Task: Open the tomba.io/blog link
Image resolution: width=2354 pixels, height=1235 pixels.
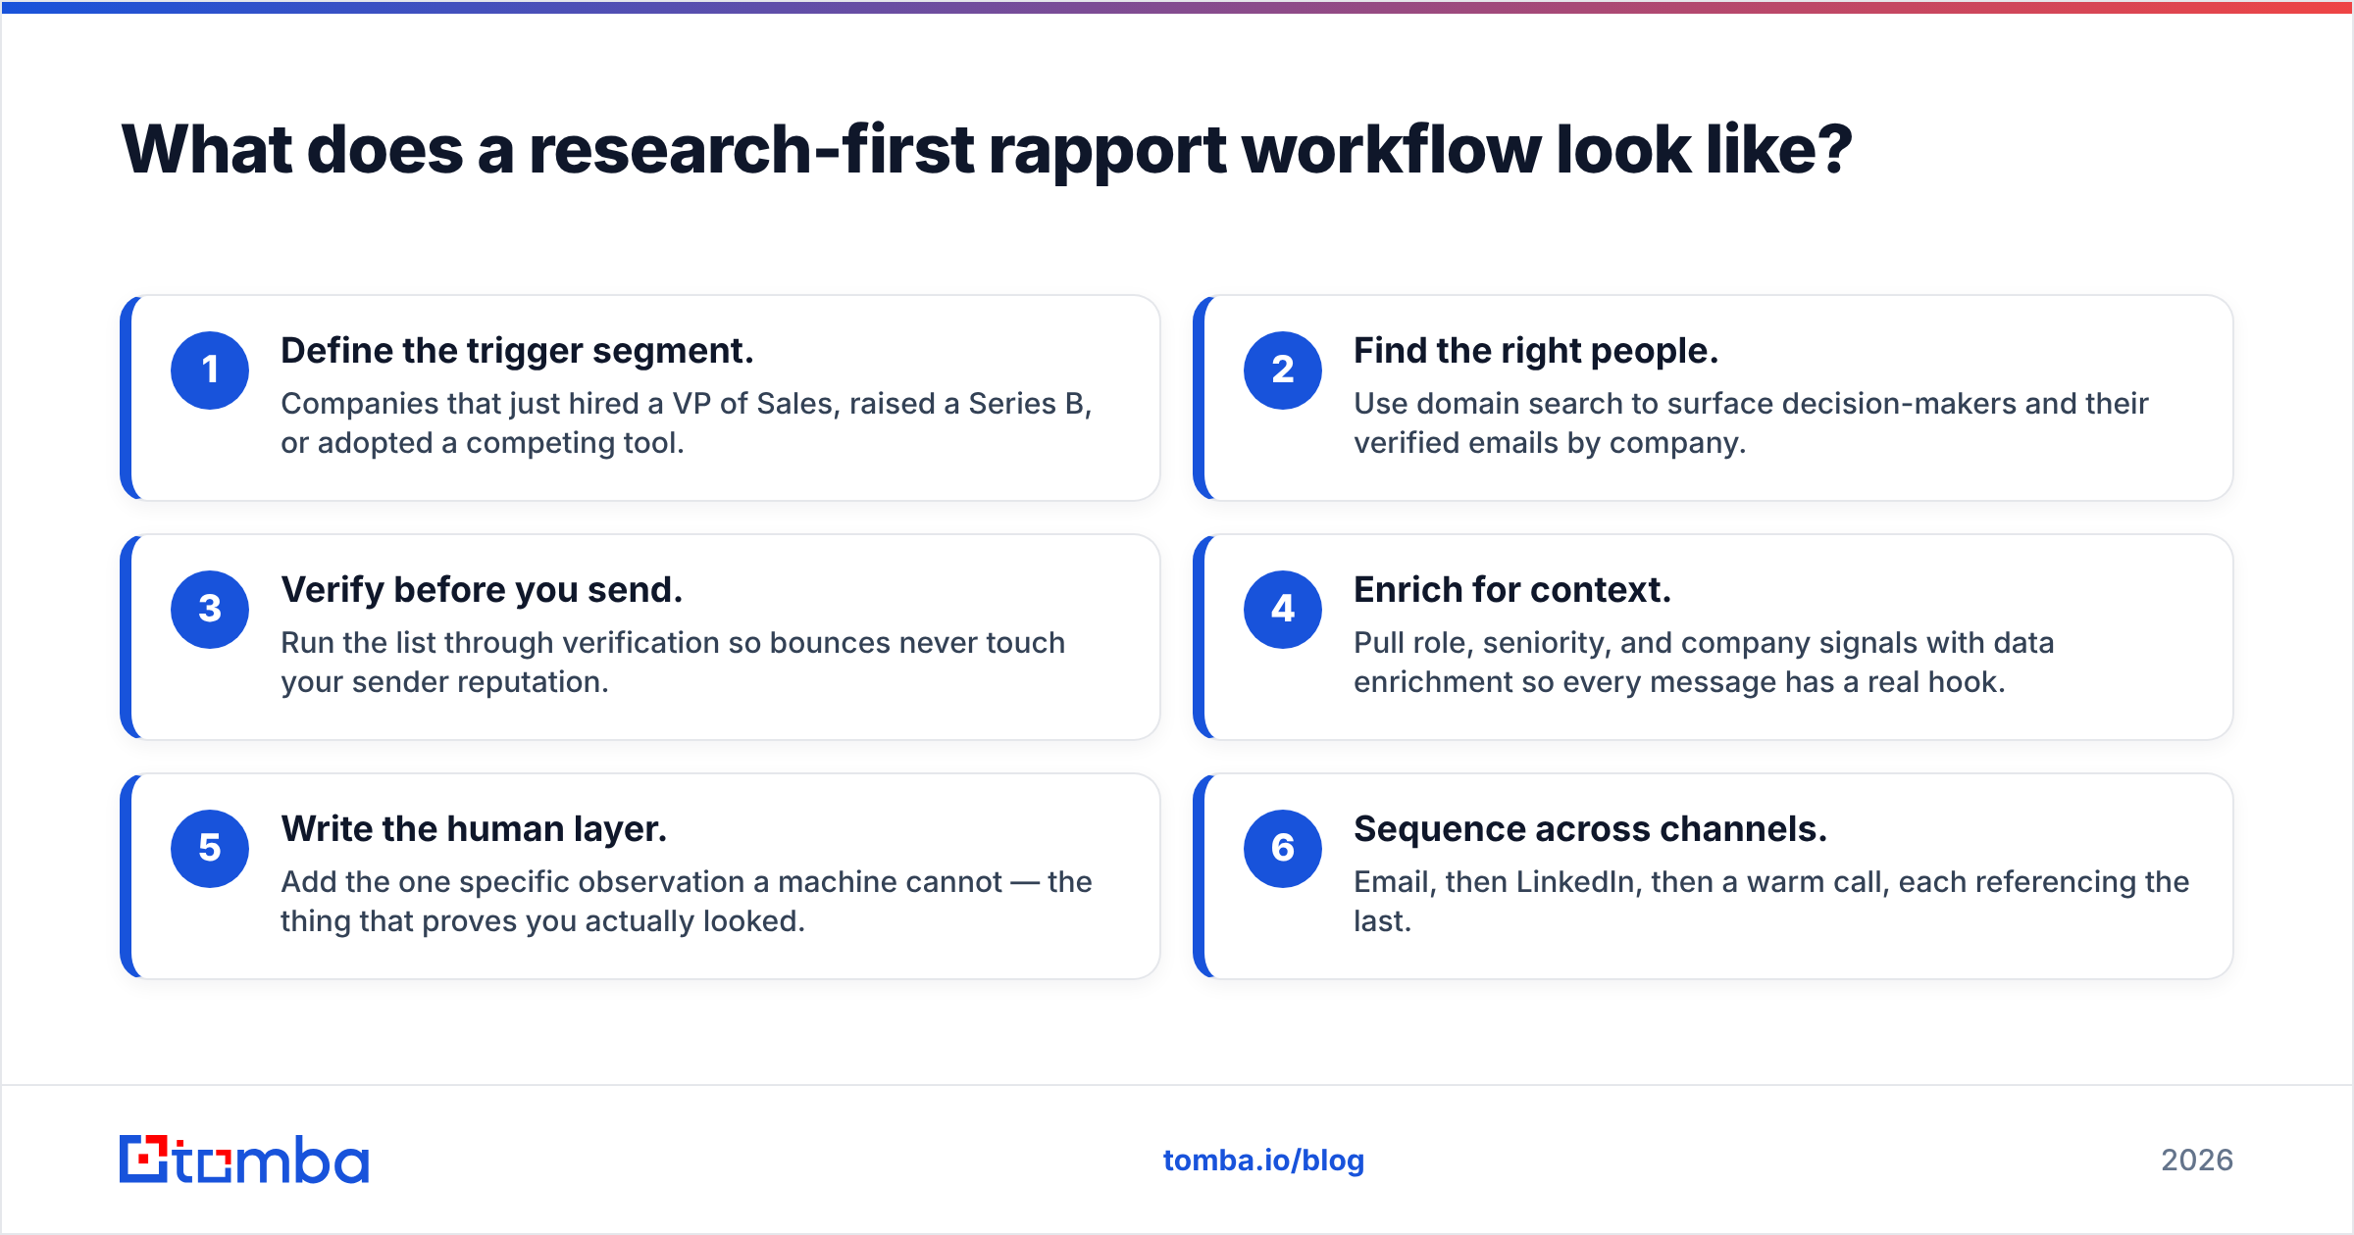Action: click(1263, 1161)
